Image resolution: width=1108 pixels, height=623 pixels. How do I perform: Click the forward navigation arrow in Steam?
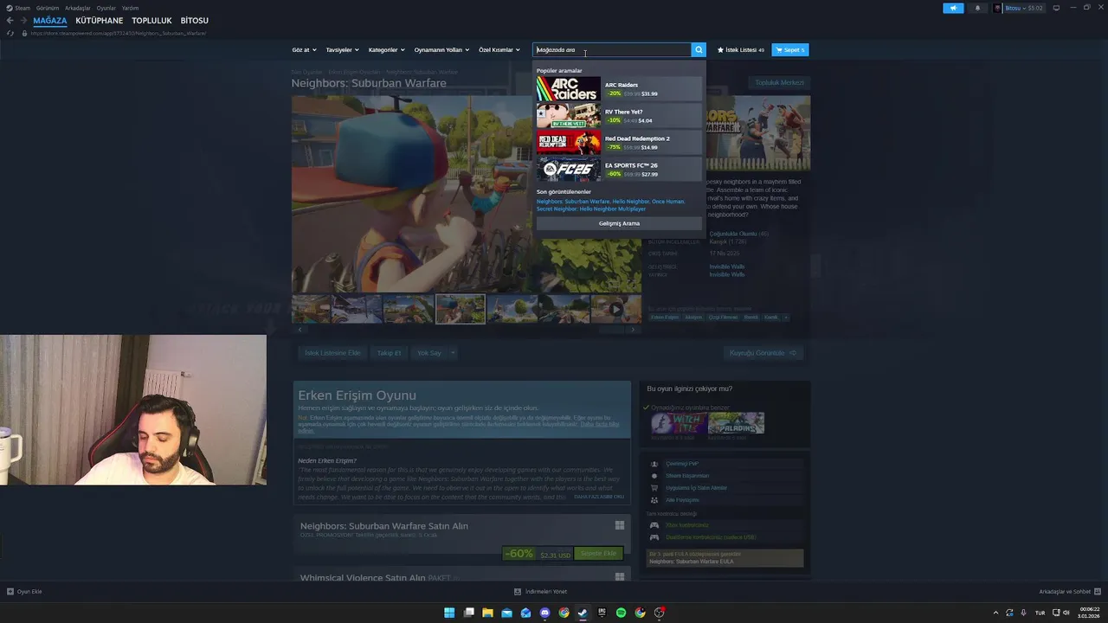pos(23,21)
